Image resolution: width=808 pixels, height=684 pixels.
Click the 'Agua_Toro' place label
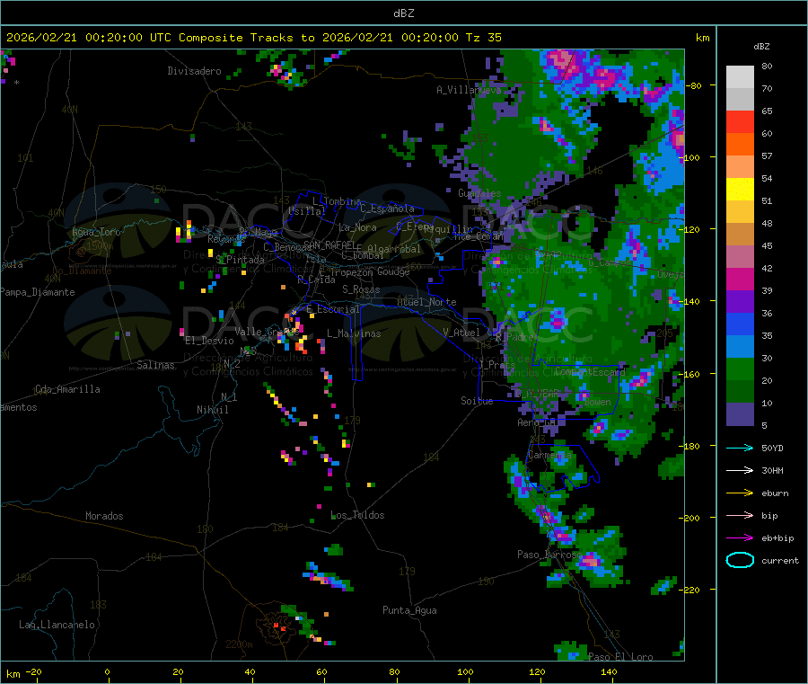tap(96, 232)
